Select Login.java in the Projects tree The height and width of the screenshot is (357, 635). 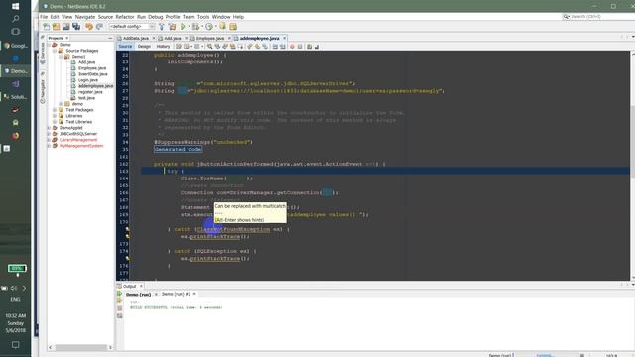click(88, 80)
